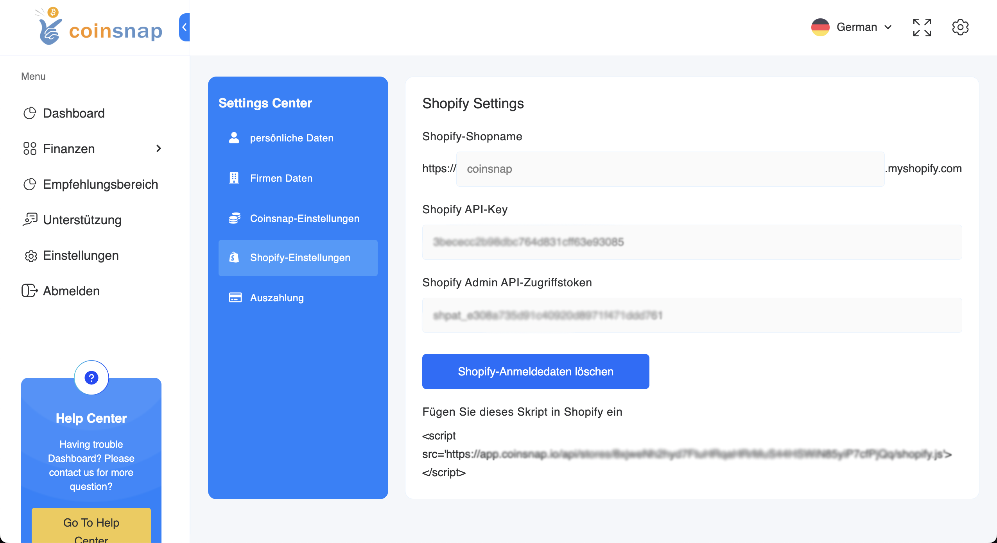
Task: Expand the Finanzen submenu chevron
Action: pyautogui.click(x=159, y=148)
